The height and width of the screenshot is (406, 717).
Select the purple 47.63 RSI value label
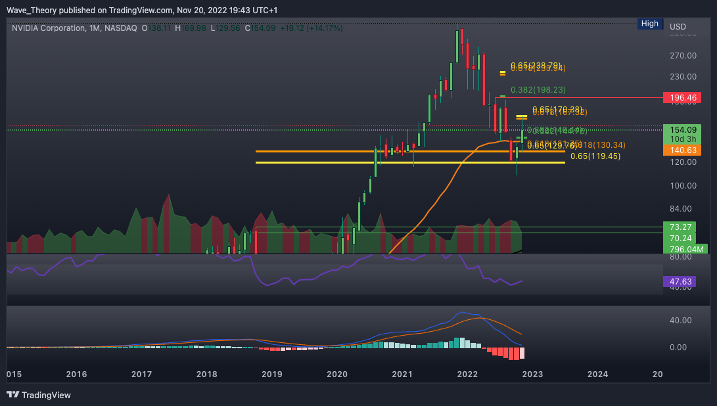coord(680,282)
